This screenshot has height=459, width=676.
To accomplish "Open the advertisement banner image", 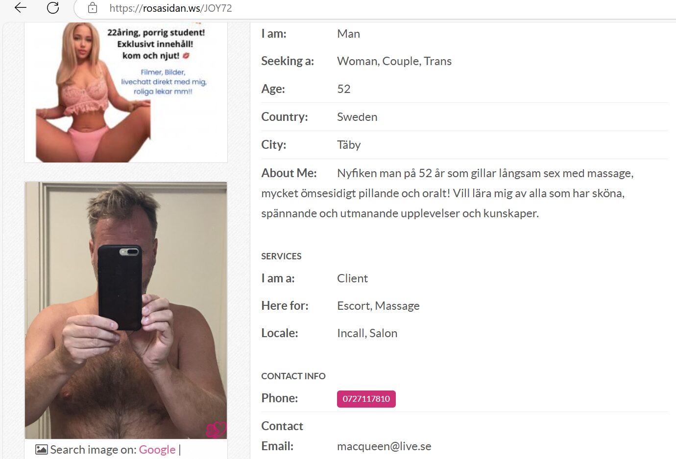I will pyautogui.click(x=126, y=92).
